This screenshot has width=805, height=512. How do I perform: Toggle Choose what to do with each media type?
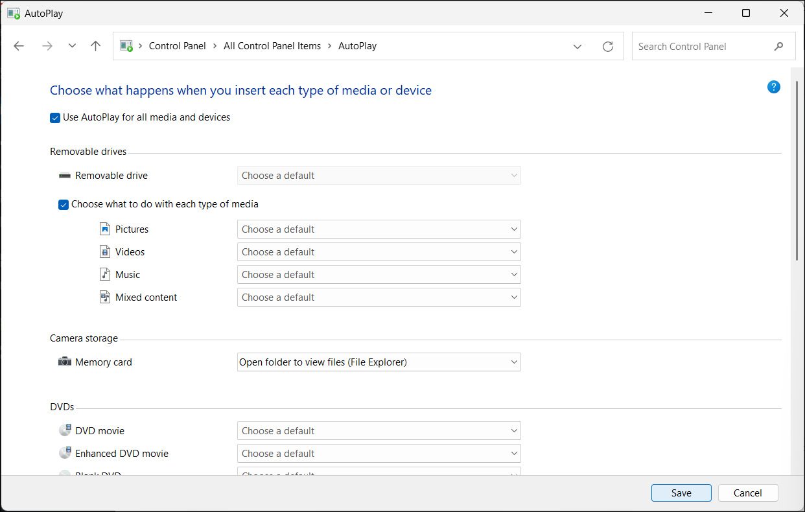coord(64,205)
